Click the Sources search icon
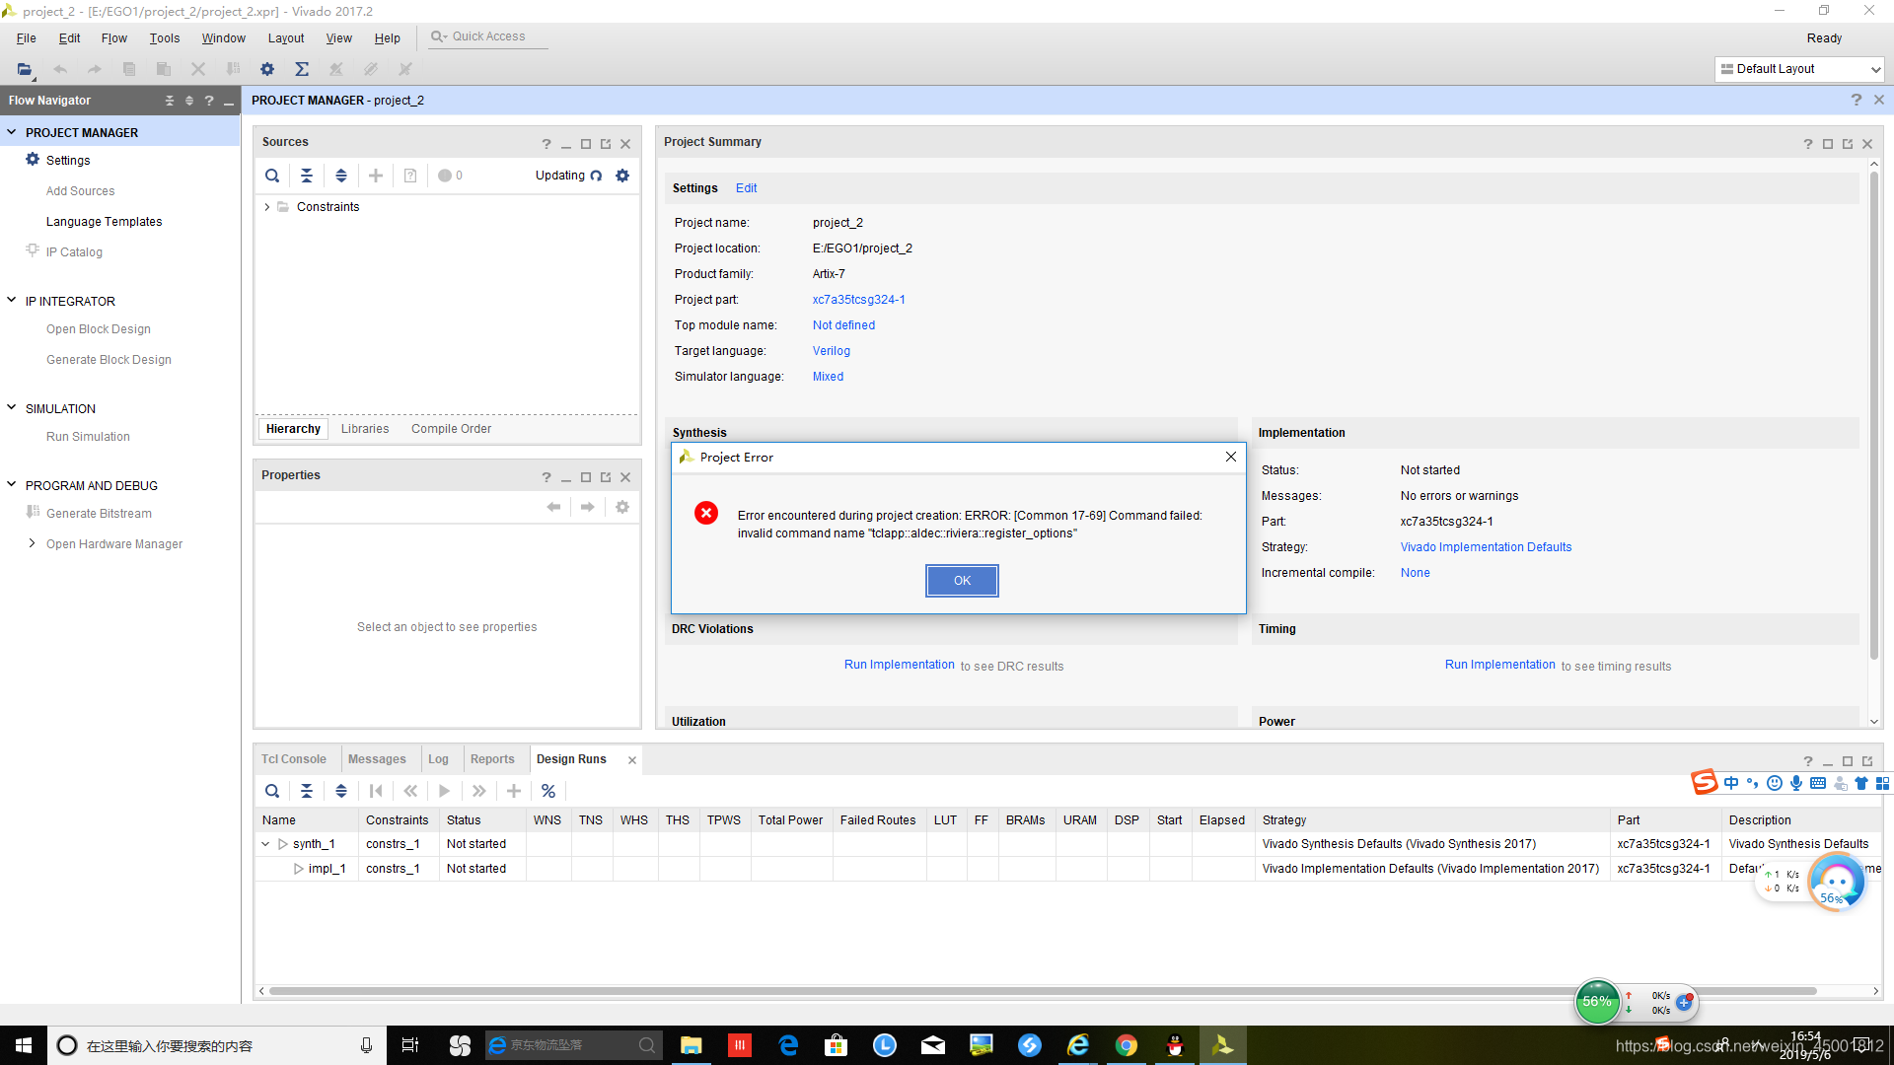 coord(272,176)
